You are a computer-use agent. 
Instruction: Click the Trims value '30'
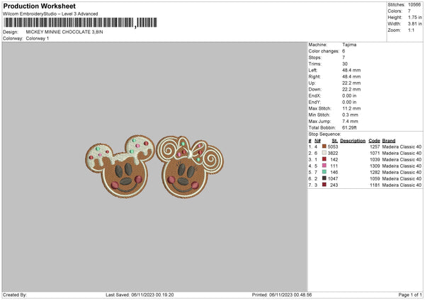(x=345, y=64)
